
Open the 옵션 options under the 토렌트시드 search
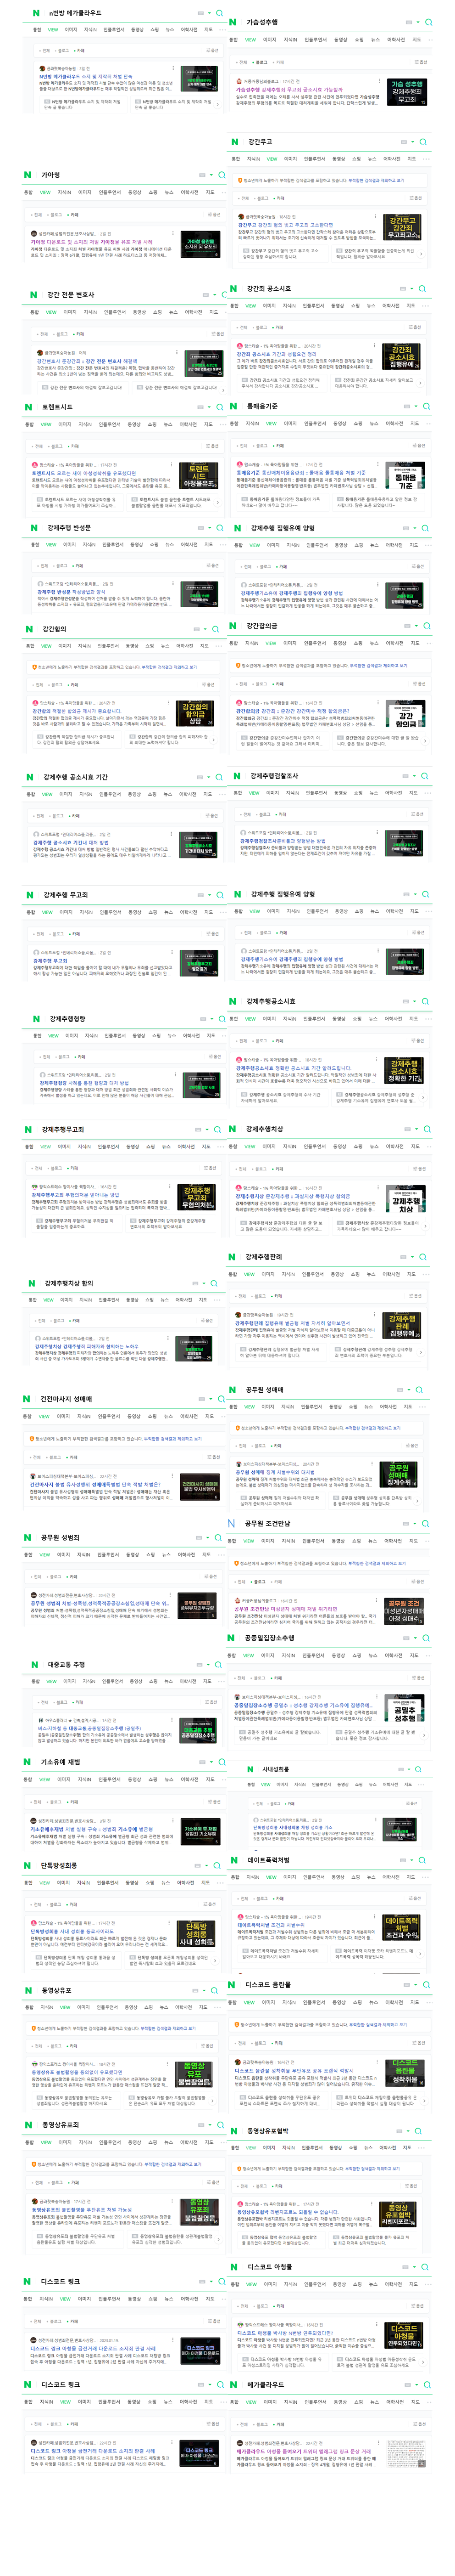211,446
